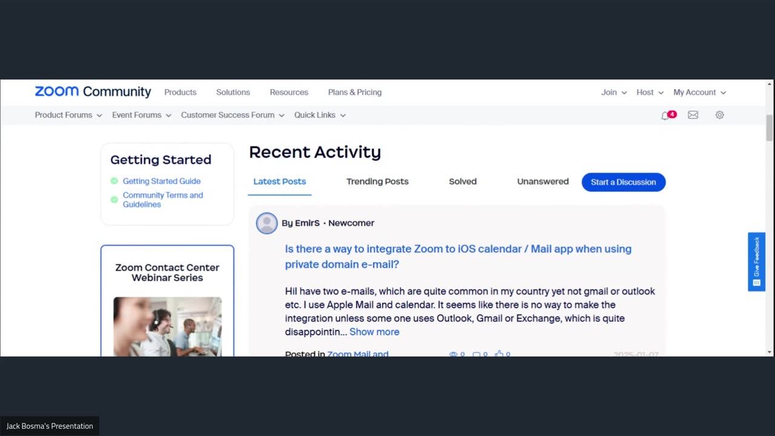Switch to the Latest Posts tab
This screenshot has width=775, height=436.
[280, 182]
